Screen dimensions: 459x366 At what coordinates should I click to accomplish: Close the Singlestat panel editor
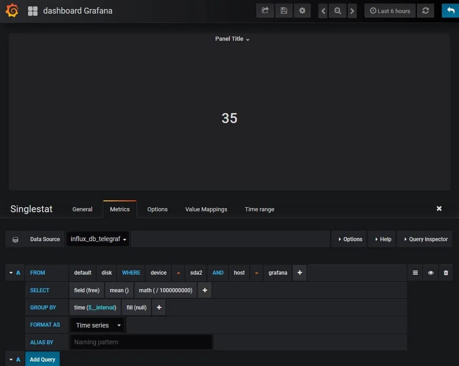tap(439, 209)
